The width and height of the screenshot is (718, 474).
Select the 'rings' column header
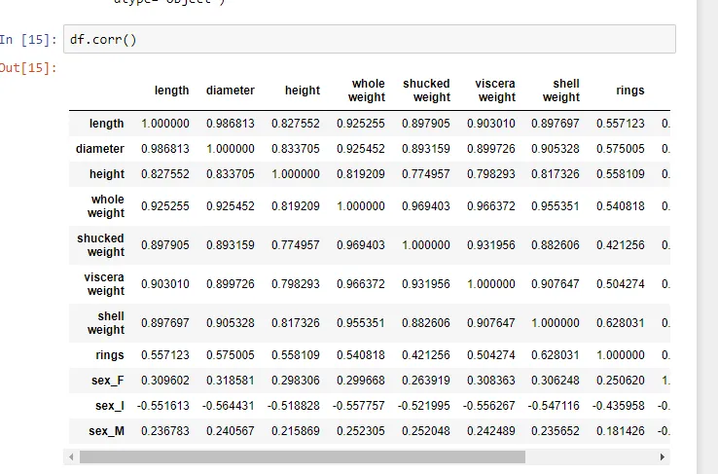(630, 91)
